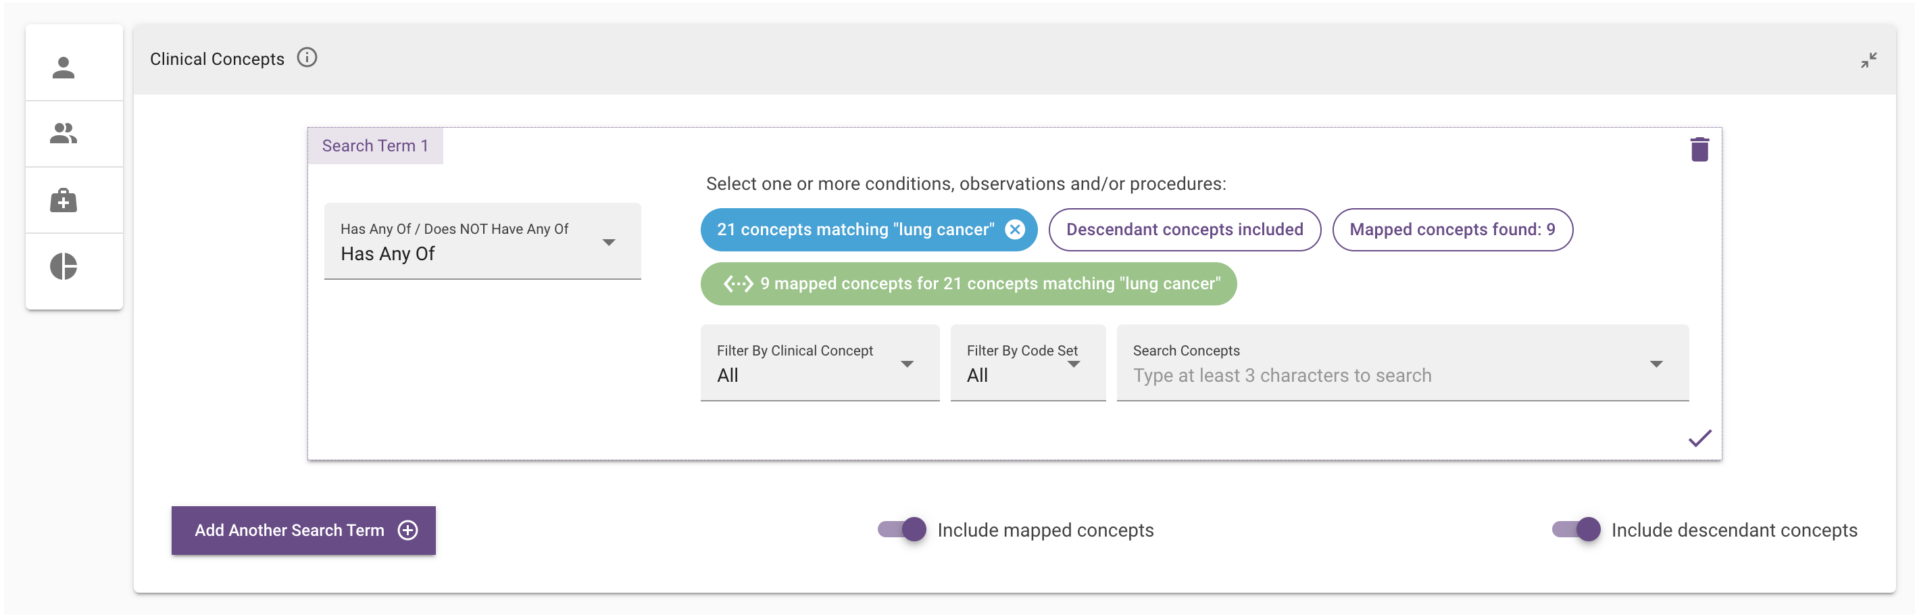This screenshot has width=1915, height=615.
Task: Toggle Include descendant concepts switch
Action: point(1576,528)
